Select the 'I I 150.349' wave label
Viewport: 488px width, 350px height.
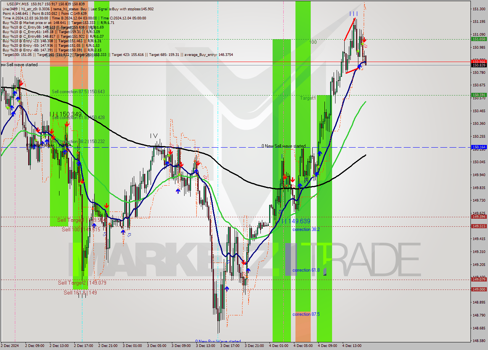point(66,114)
